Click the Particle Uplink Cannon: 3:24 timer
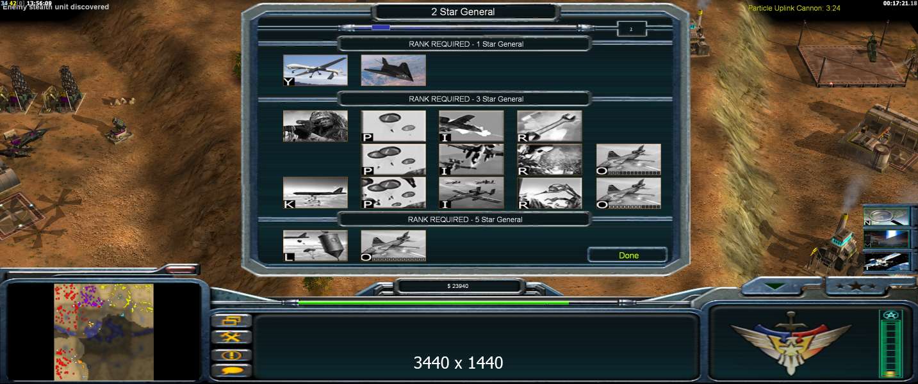 [794, 8]
